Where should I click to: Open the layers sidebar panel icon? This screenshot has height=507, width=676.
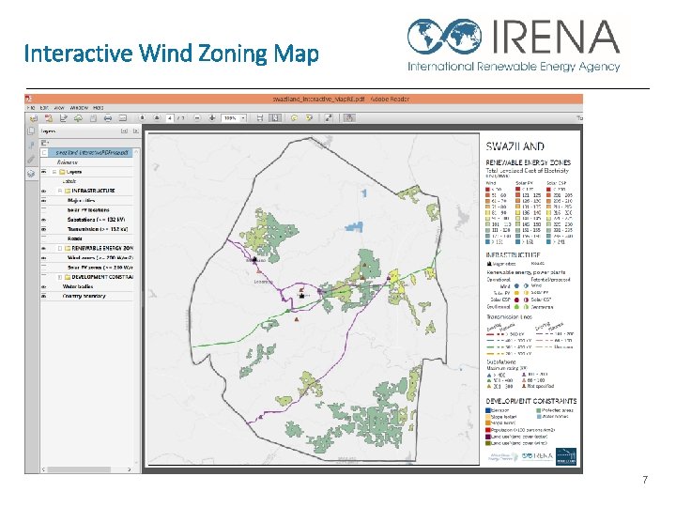coord(31,174)
